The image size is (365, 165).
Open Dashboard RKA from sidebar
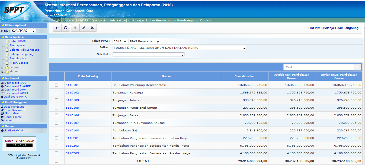[15, 83]
